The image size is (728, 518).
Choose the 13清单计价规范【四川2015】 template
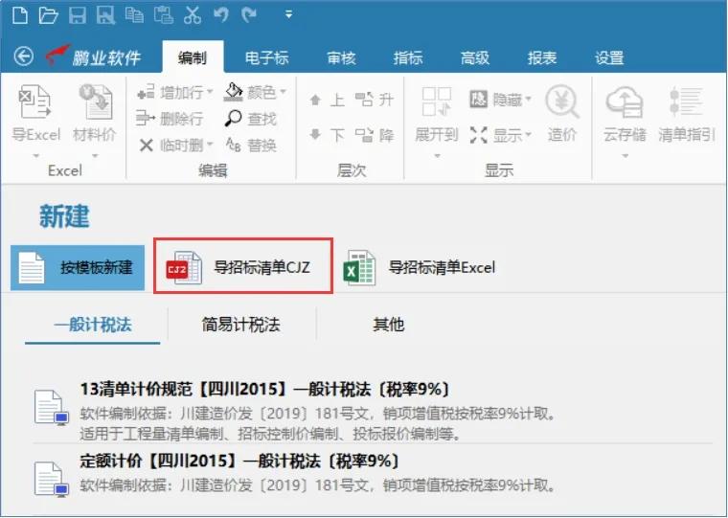pos(265,390)
